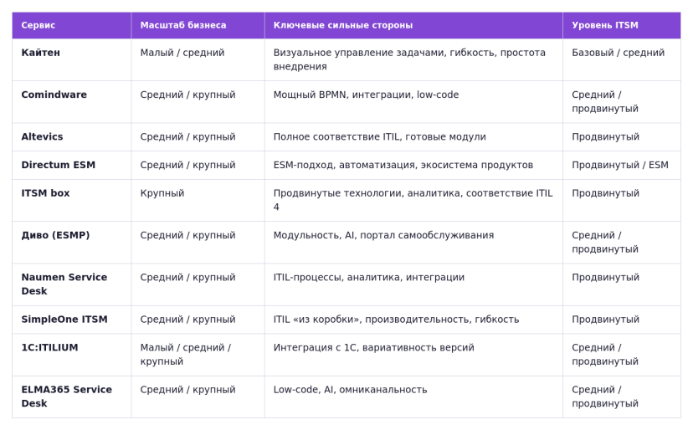The width and height of the screenshot is (693, 430).
Task: Click the Directum ESM service name
Action: (x=59, y=165)
